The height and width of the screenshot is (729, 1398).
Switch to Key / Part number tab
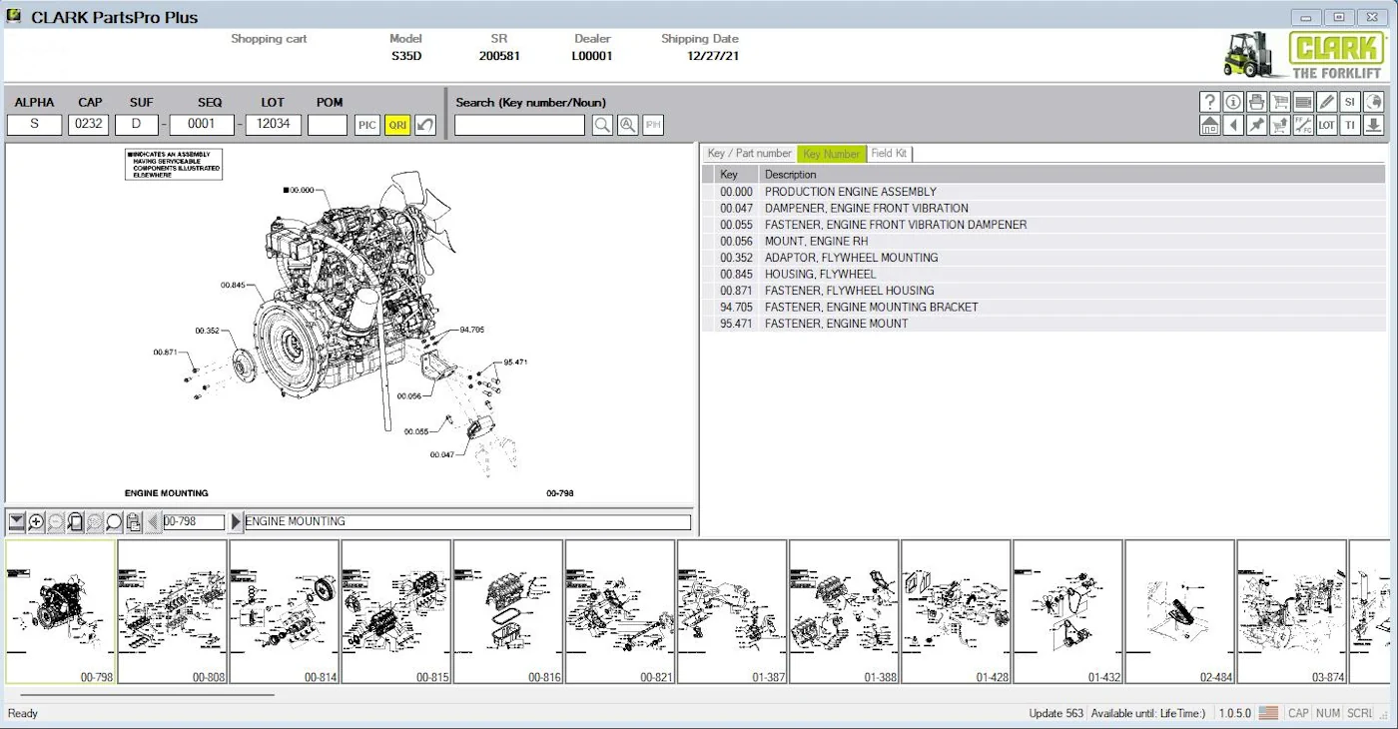click(x=749, y=153)
